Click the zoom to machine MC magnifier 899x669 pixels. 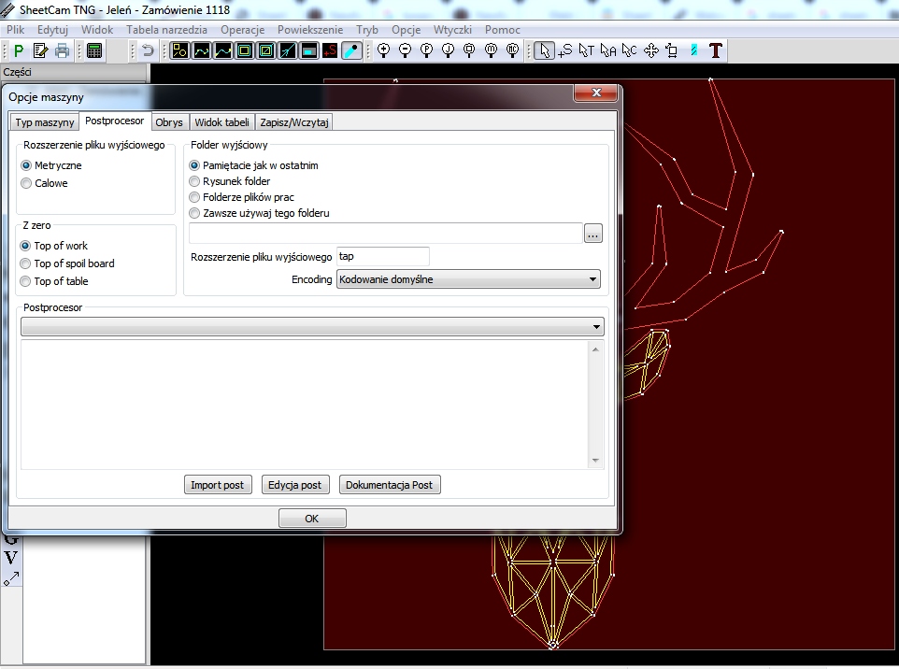[512, 51]
